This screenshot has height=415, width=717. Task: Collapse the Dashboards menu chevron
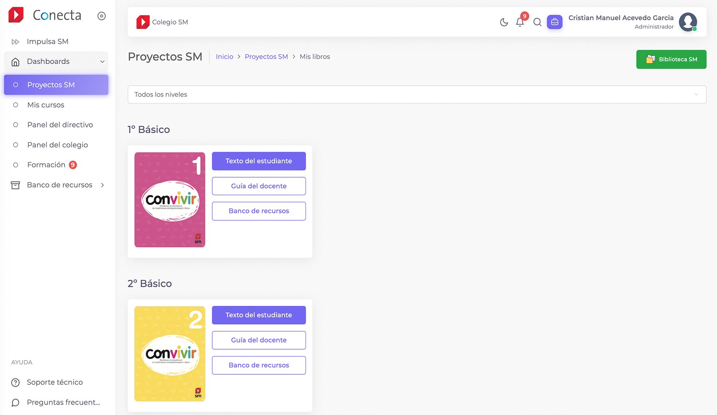pos(102,62)
